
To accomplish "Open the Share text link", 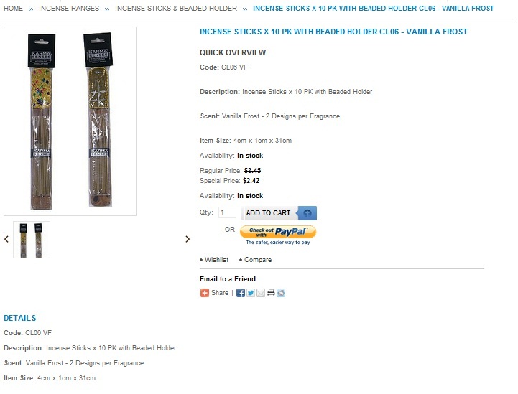I will coord(220,293).
